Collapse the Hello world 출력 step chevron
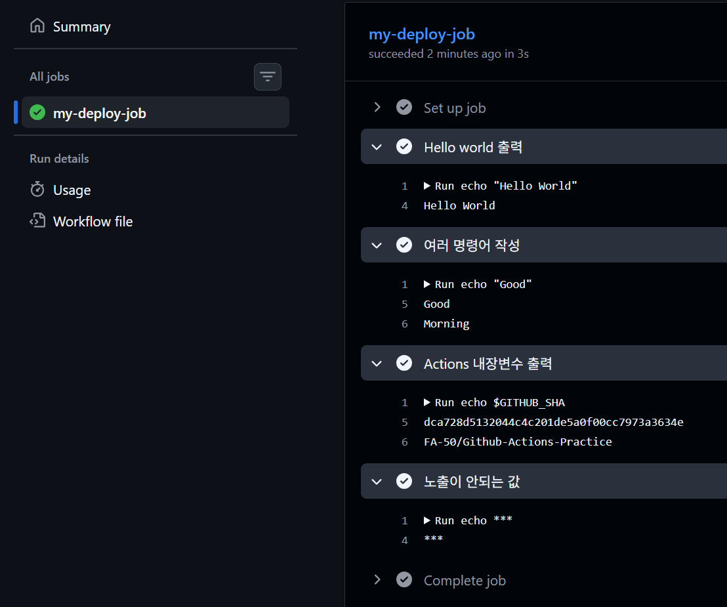 (377, 147)
